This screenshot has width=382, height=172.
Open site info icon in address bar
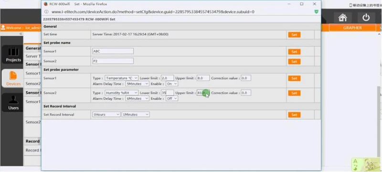(46, 11)
